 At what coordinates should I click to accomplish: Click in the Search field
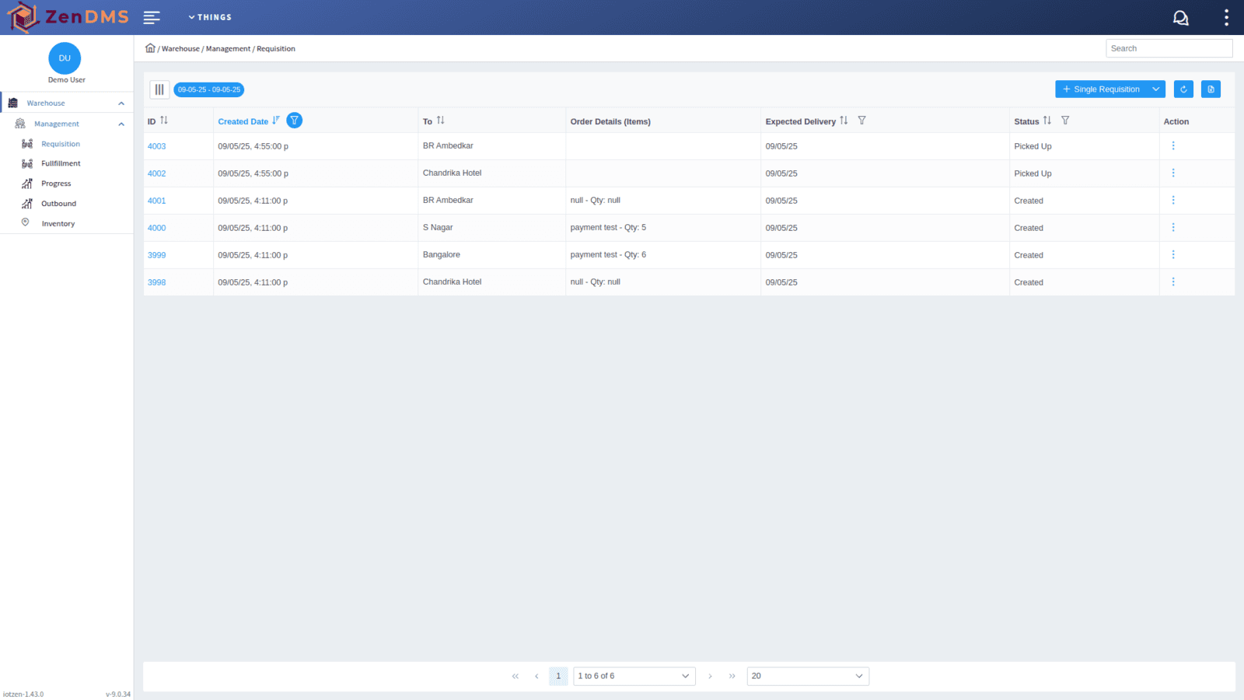(x=1169, y=47)
